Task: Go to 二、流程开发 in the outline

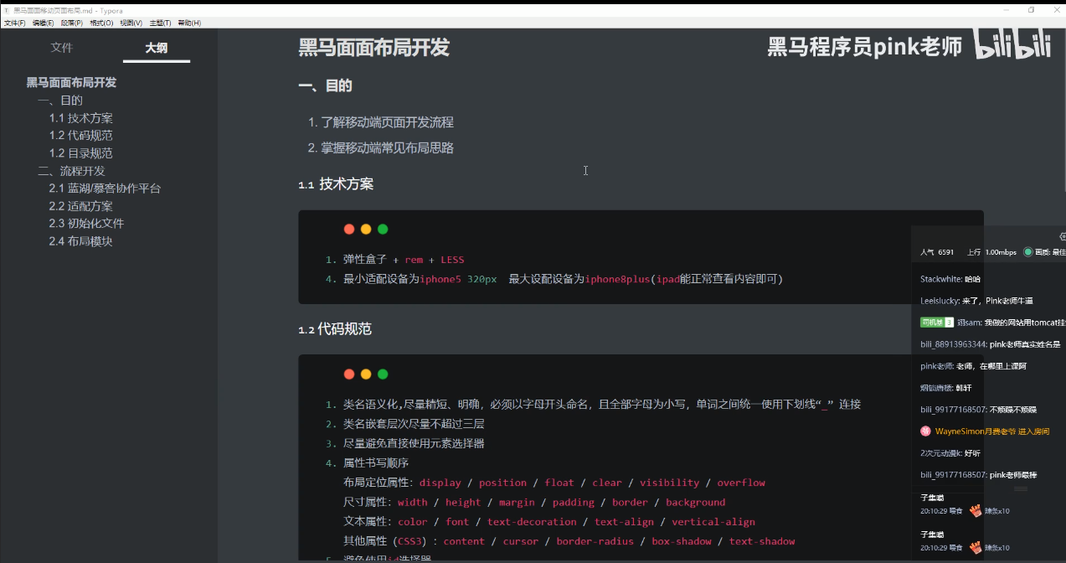Action: 72,171
